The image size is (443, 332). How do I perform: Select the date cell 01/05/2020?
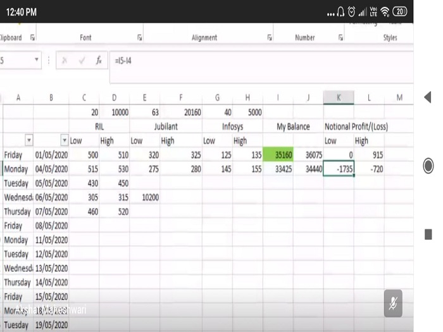pos(51,155)
